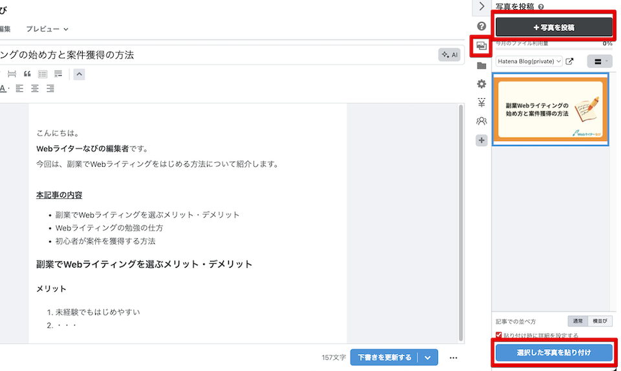Click the plus add icon in sidebar

481,140
